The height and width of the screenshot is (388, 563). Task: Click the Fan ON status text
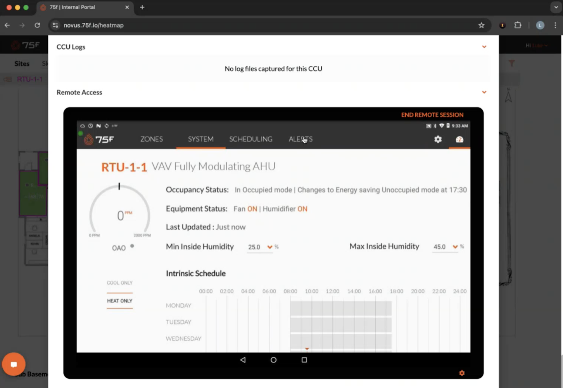coord(245,209)
